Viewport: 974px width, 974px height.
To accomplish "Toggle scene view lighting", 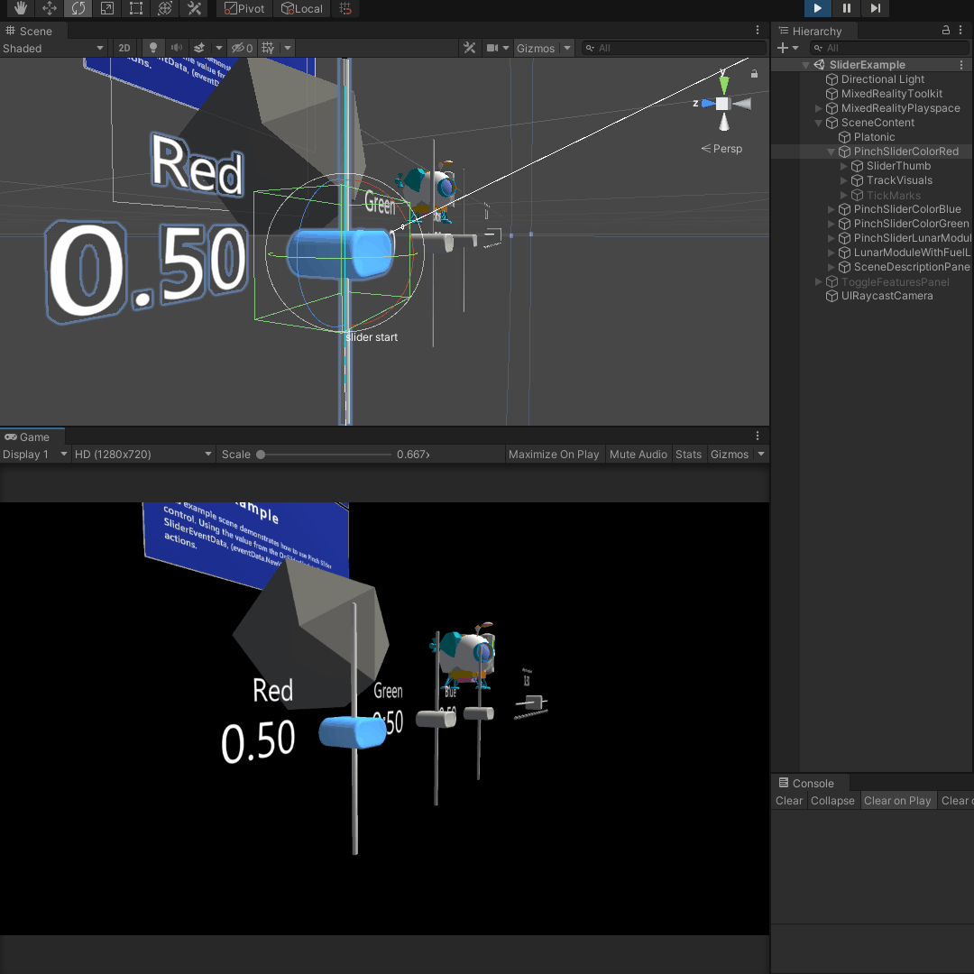I will click(152, 48).
